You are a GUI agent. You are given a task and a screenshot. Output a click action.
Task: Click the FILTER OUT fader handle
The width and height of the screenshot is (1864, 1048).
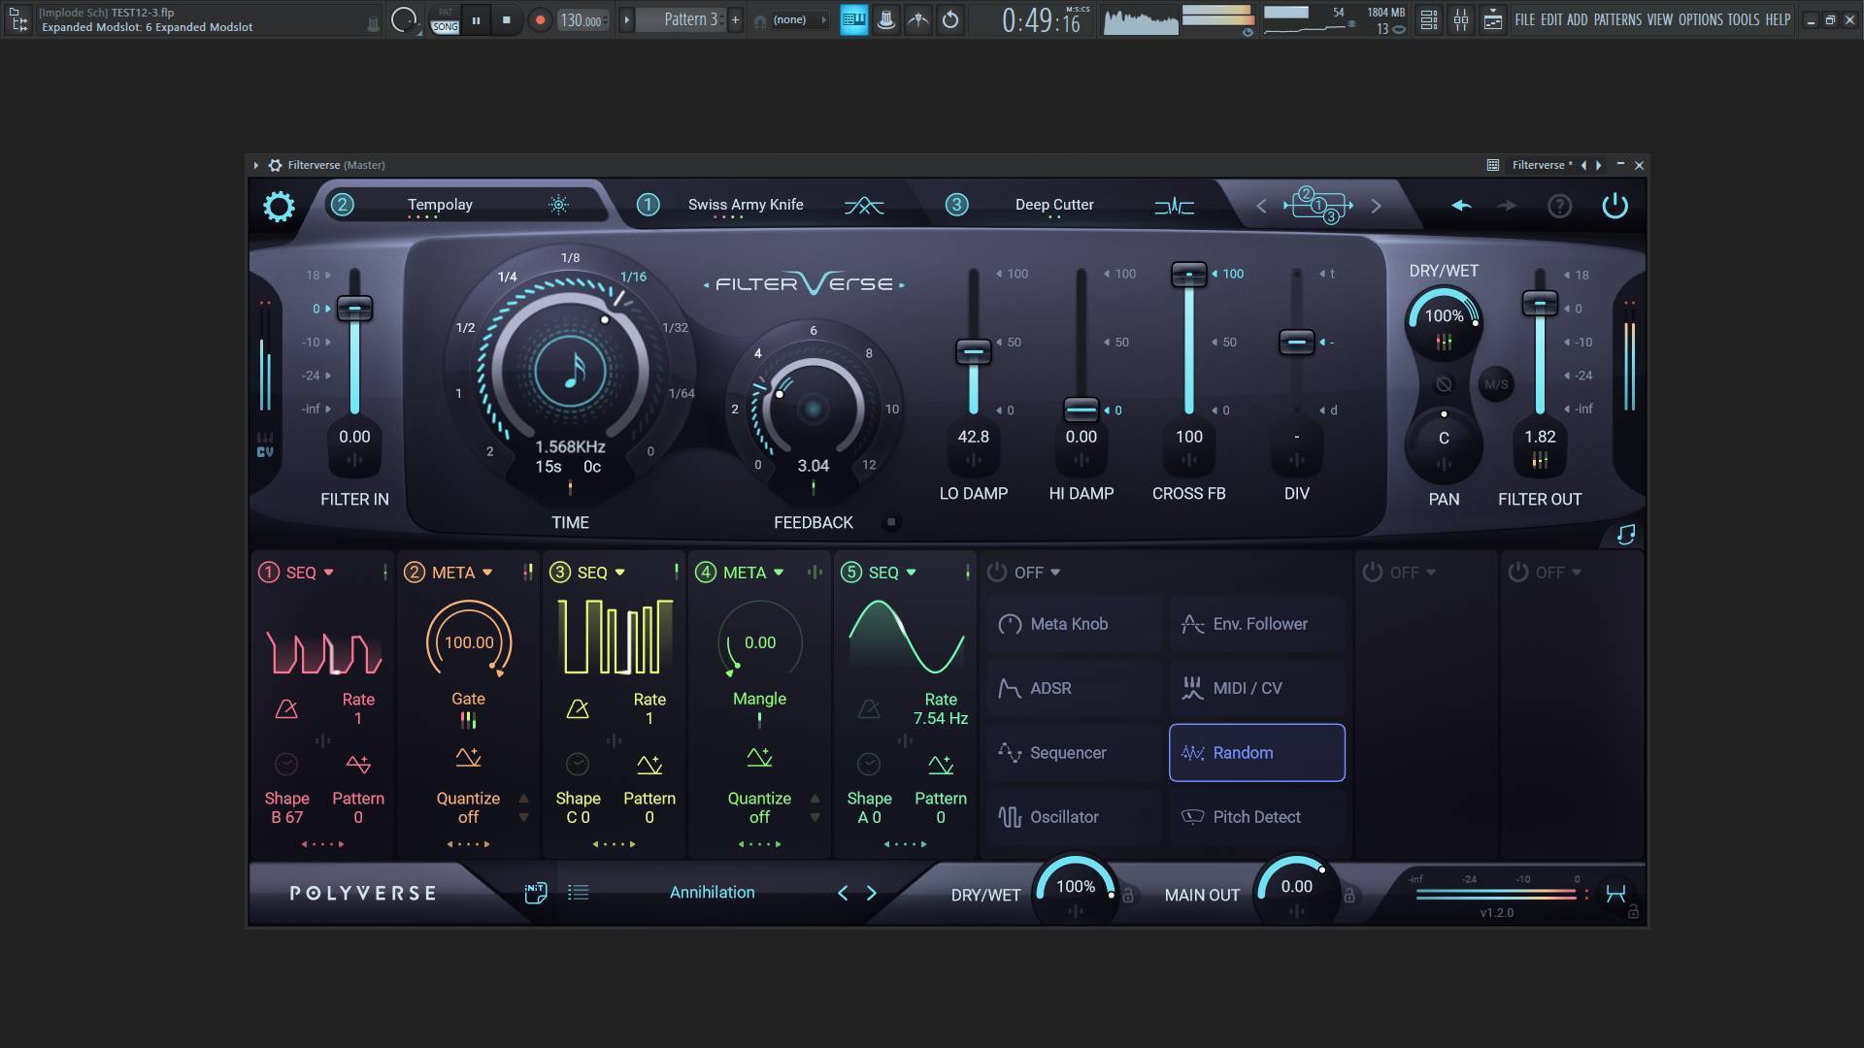tap(1540, 304)
